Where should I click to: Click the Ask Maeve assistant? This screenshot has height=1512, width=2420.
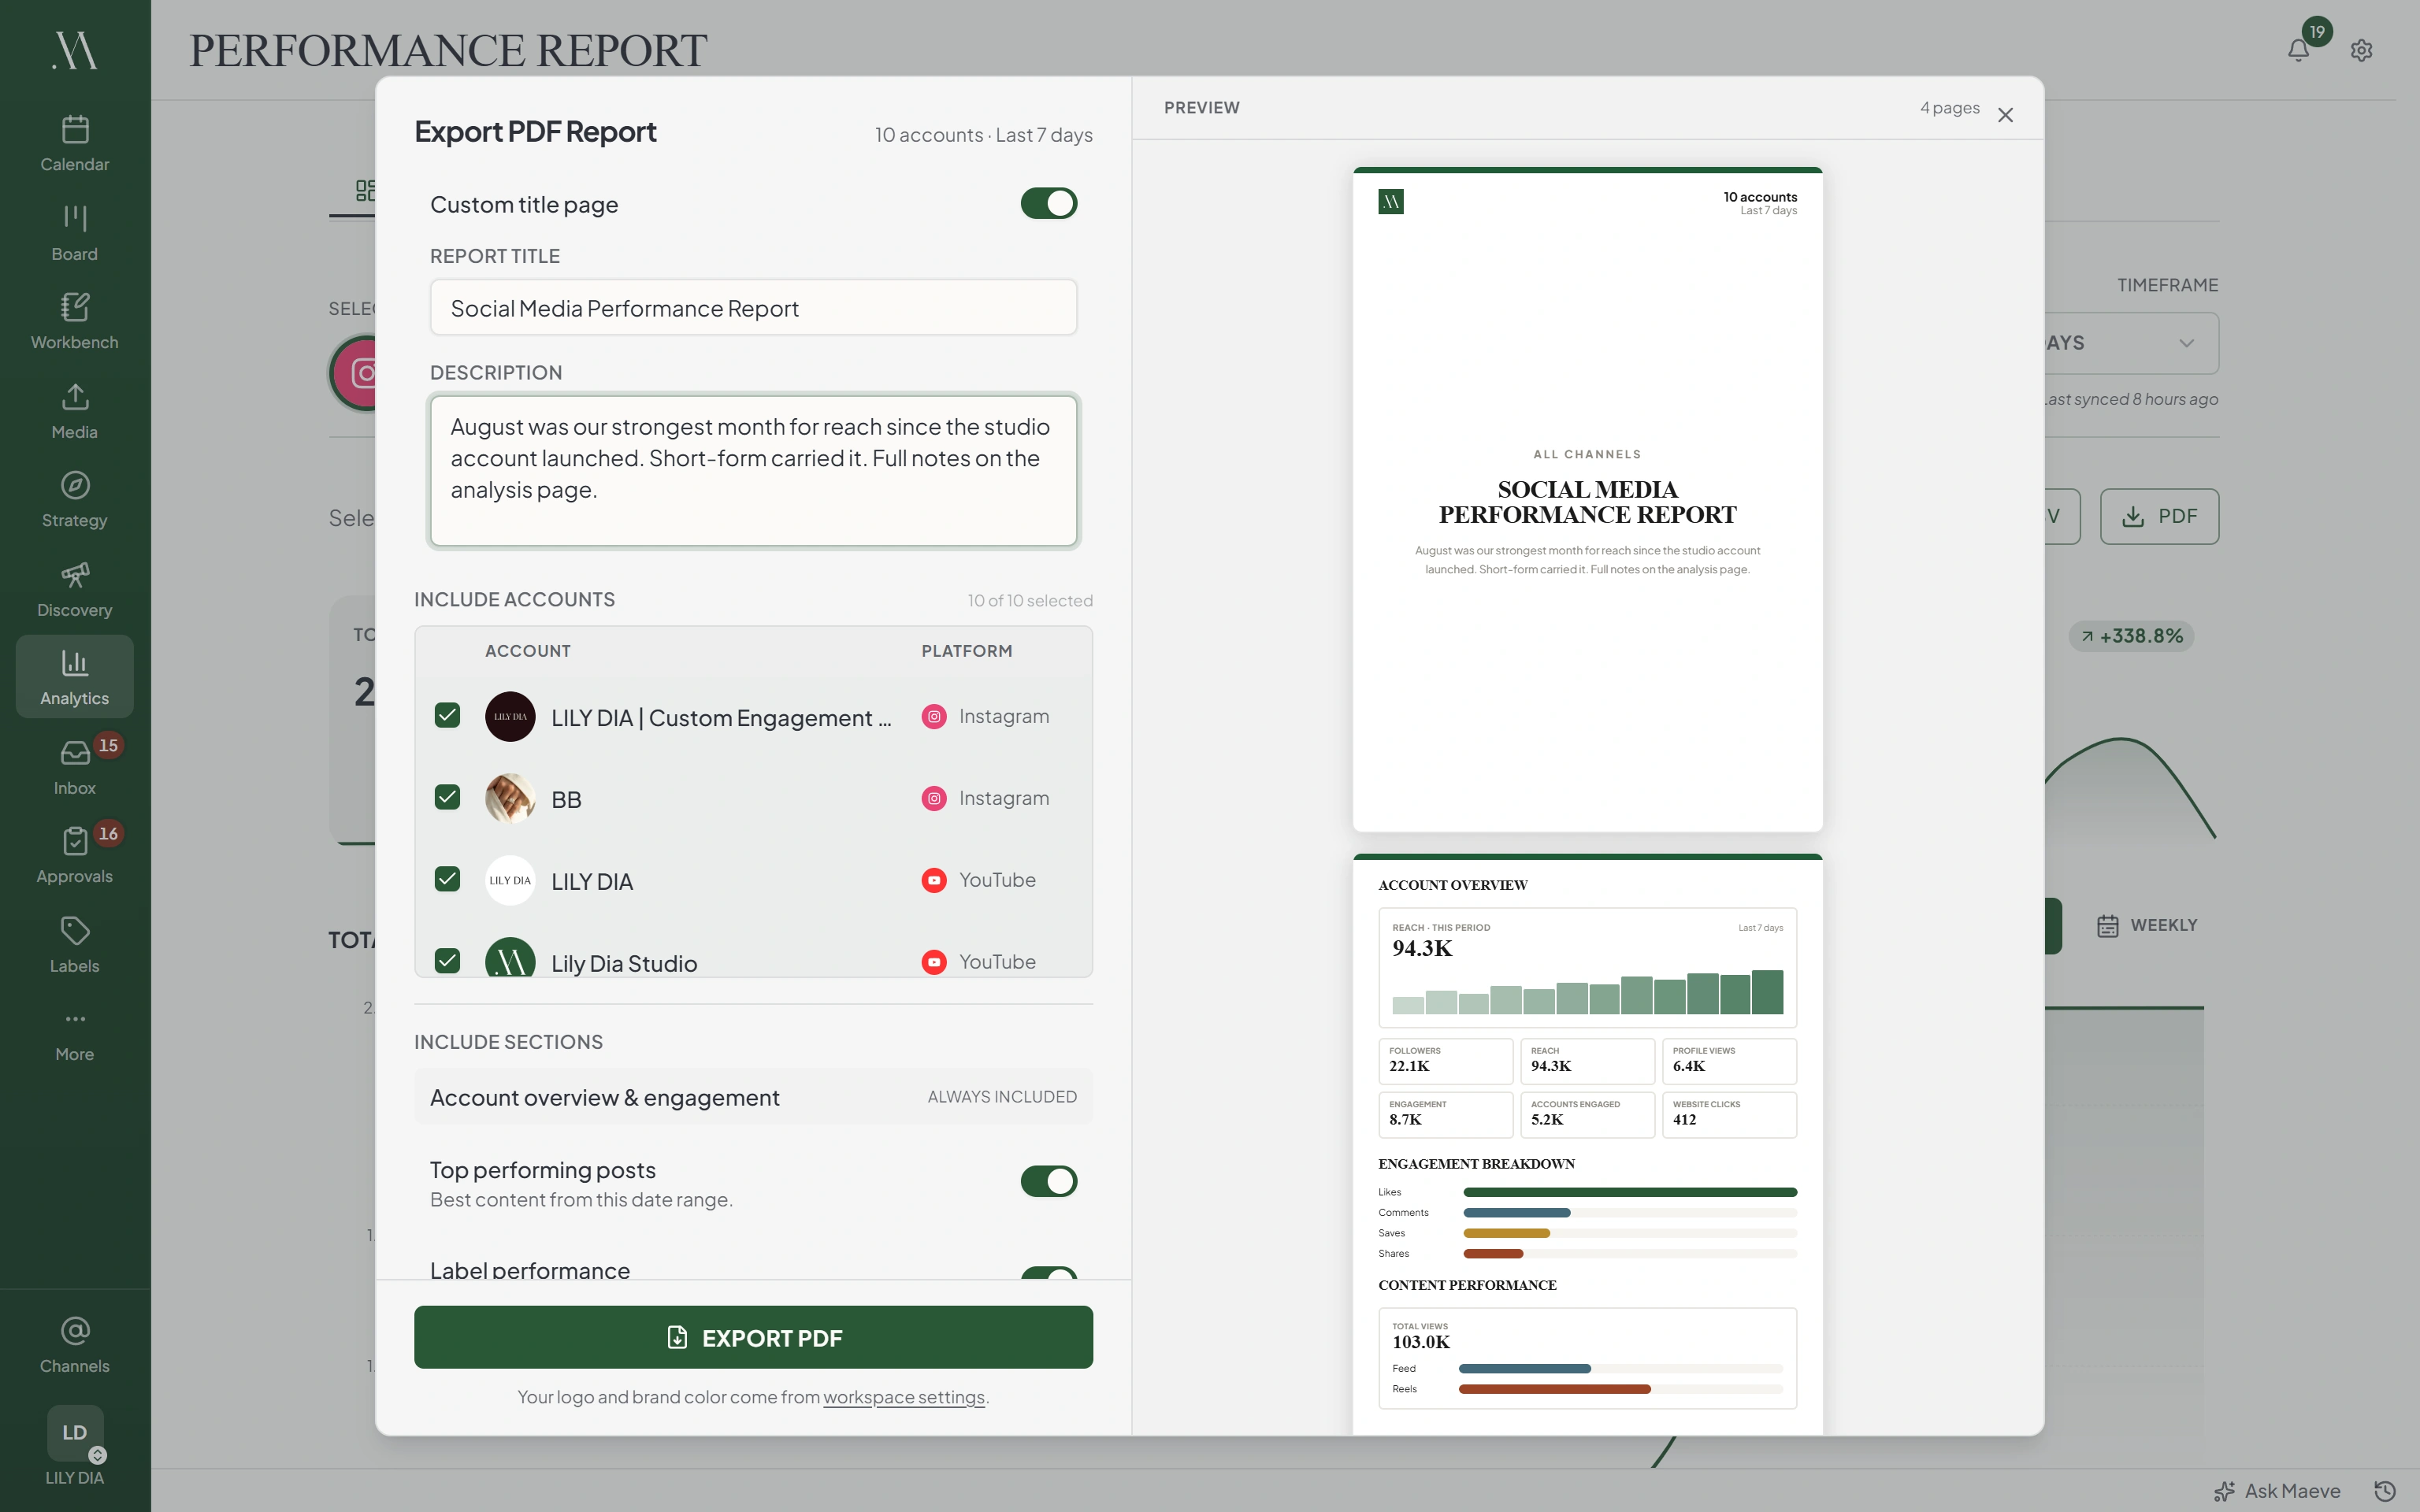tap(2278, 1491)
